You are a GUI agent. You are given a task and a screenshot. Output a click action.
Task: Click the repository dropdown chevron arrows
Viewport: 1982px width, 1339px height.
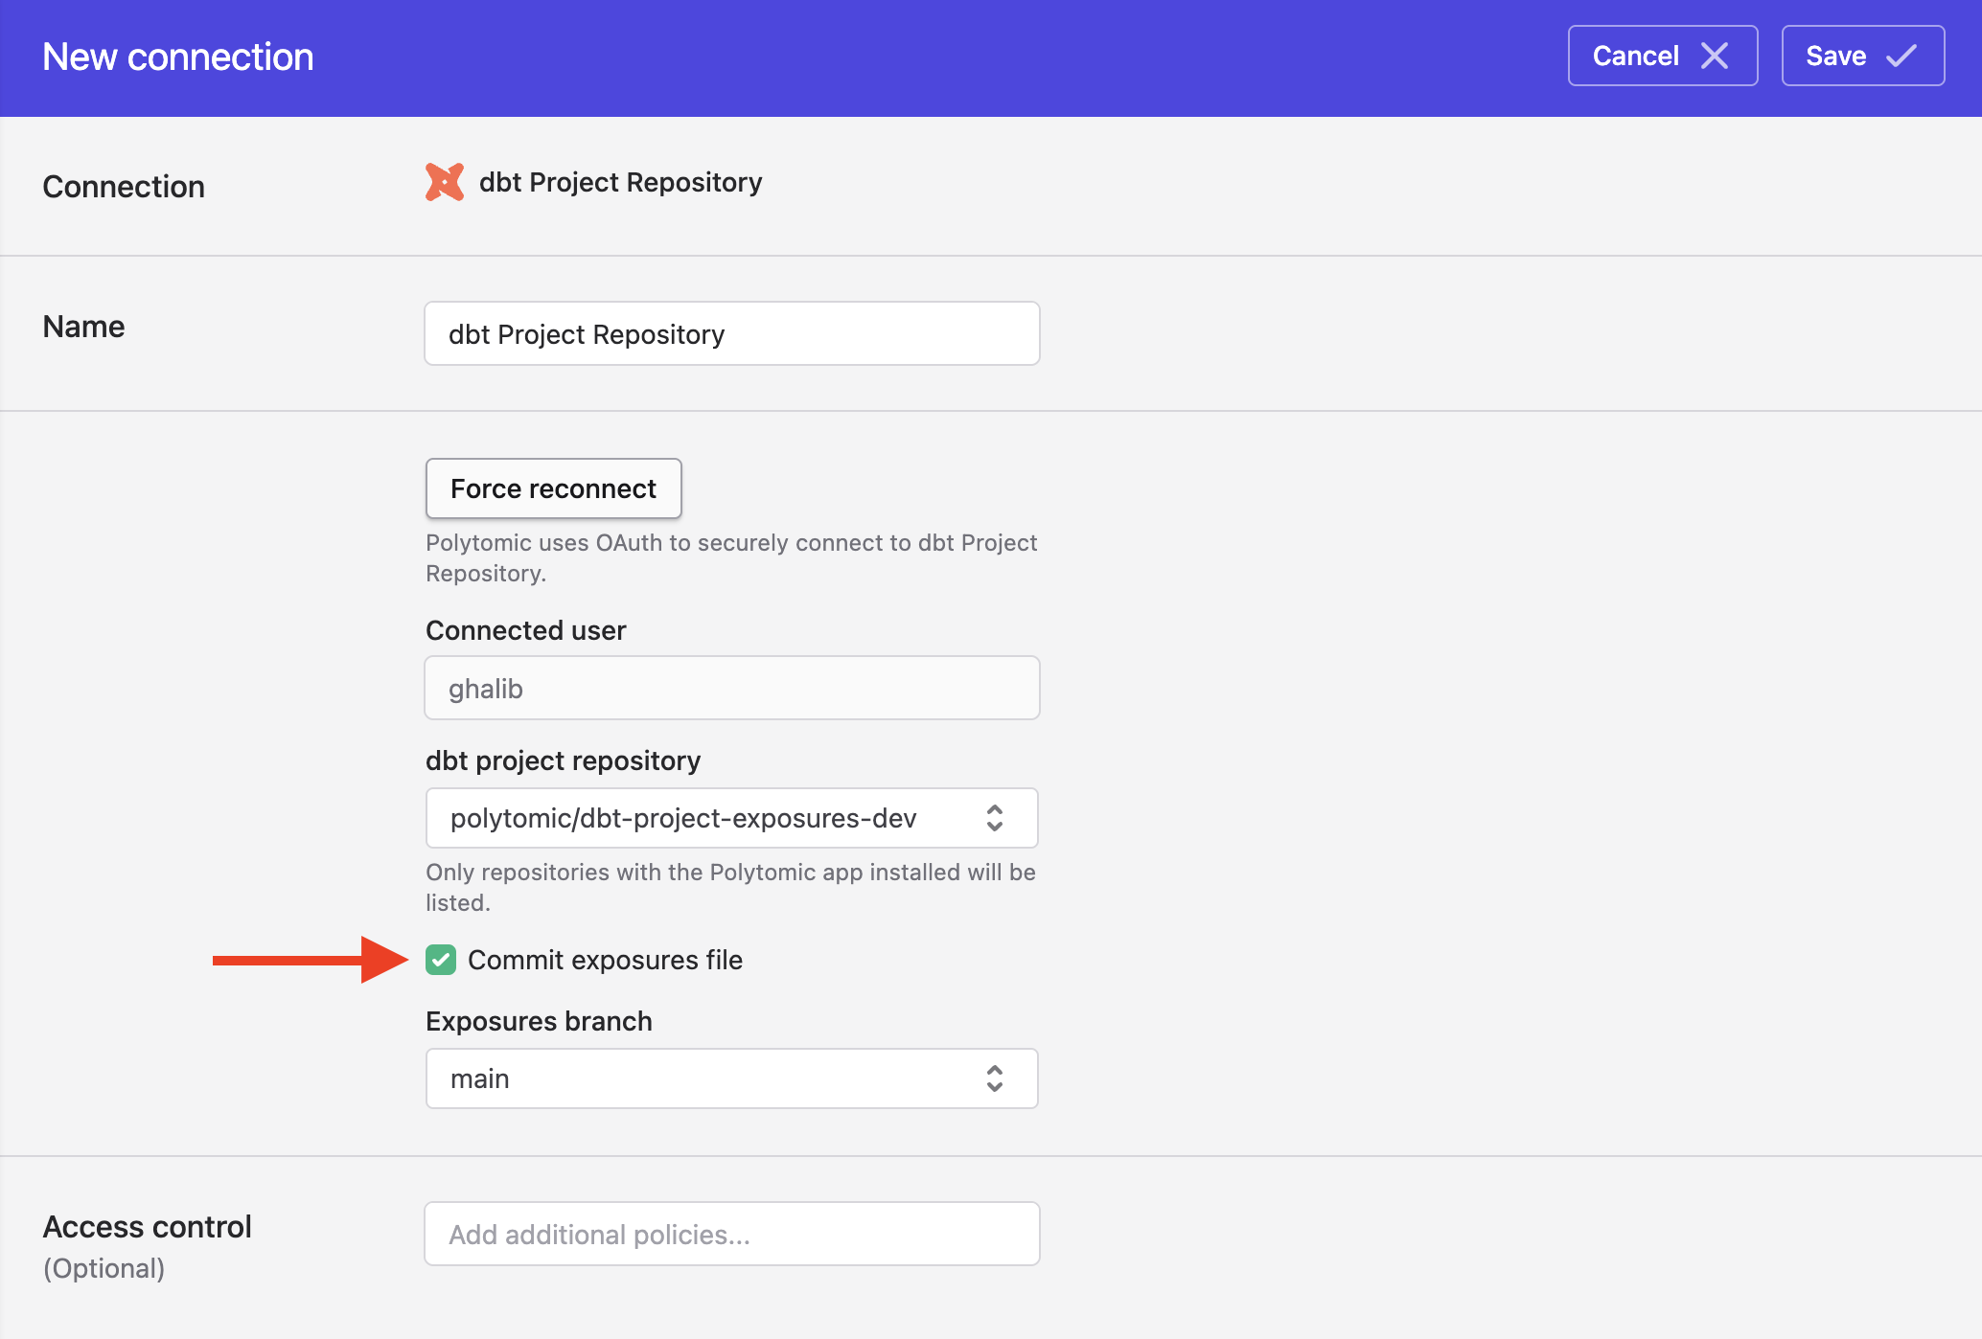[995, 818]
